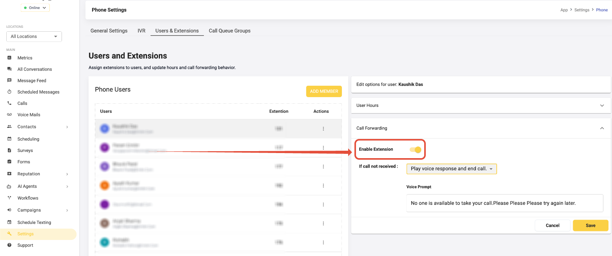This screenshot has width=612, height=256.
Task: Open the 'If call not received' dropdown
Action: coord(451,169)
